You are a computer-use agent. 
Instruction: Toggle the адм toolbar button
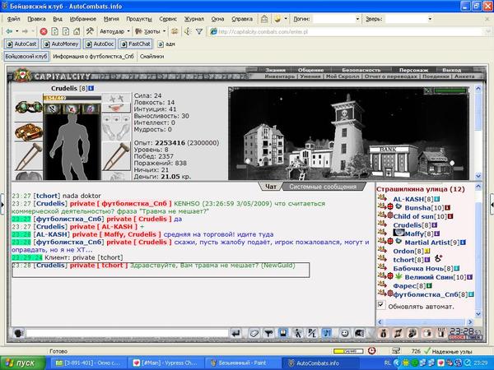click(166, 44)
